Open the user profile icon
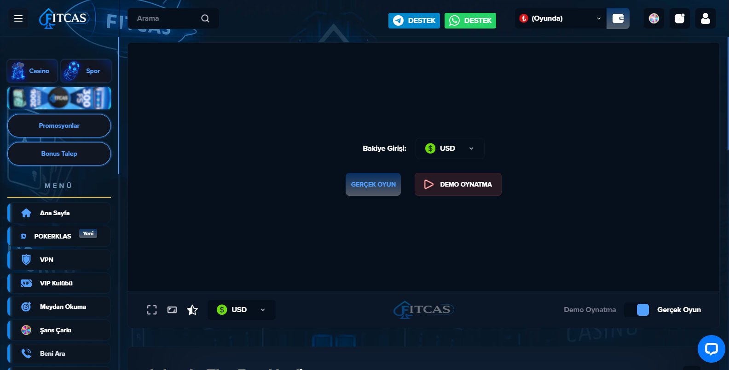729x370 pixels. point(705,18)
